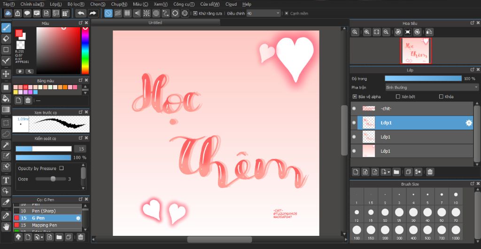The image size is (481, 249).
Task: Click the Redo arrow
Action: click(x=93, y=13)
